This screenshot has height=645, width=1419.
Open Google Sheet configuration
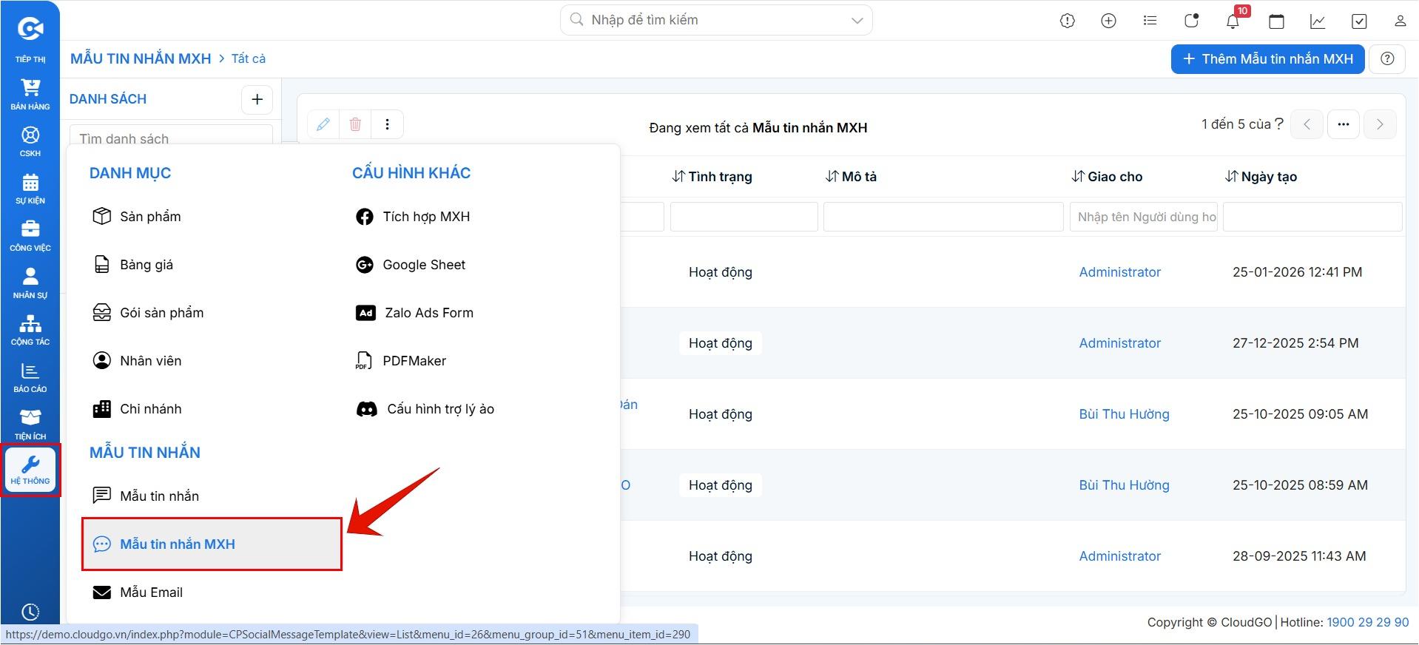point(411,265)
